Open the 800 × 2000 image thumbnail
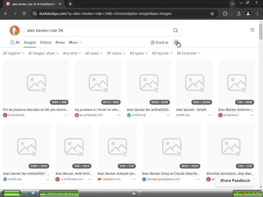The image size is (263, 197). [x=195, y=83]
